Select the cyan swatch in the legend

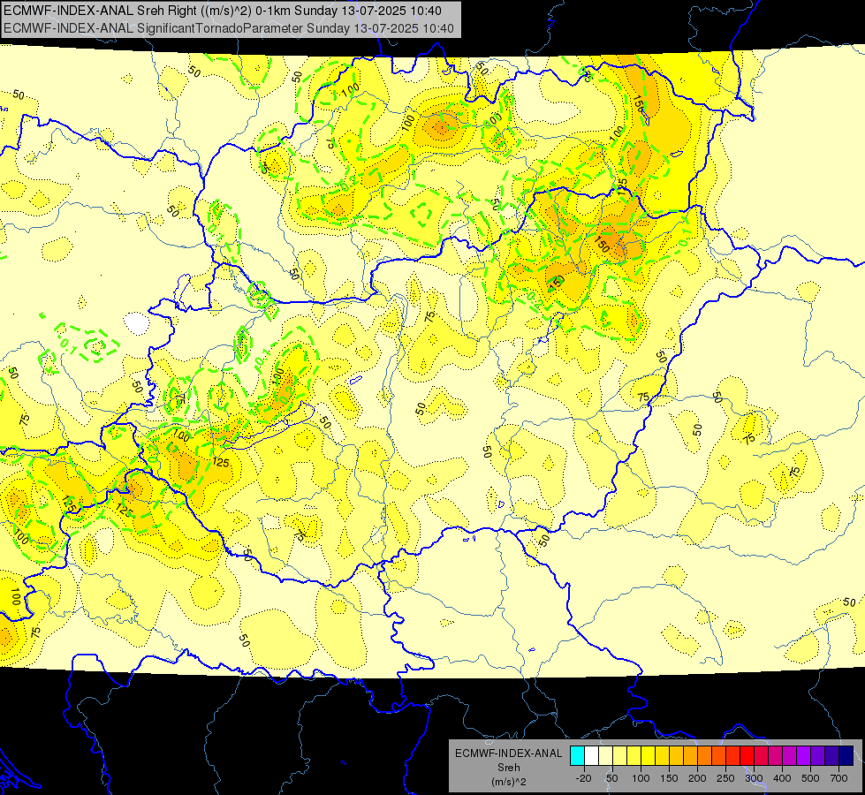pos(577,756)
